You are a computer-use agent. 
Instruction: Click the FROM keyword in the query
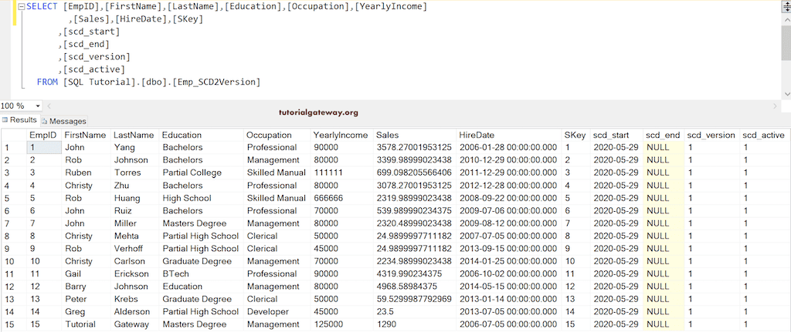[x=47, y=82]
